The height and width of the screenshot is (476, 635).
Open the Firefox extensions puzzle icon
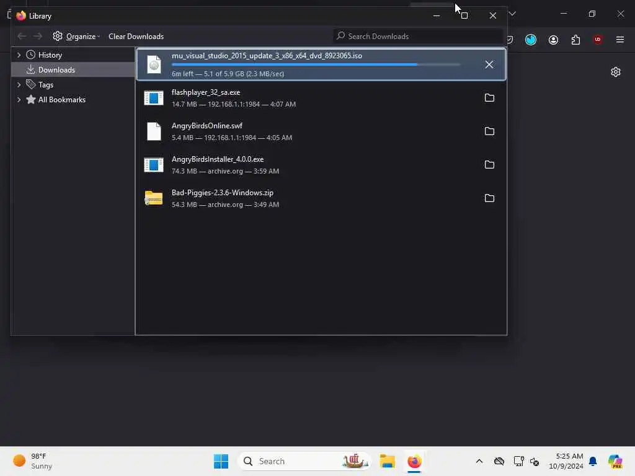575,40
